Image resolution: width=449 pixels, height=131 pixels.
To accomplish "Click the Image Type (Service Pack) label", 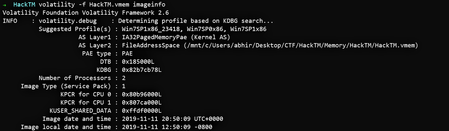I will (x=66, y=86).
